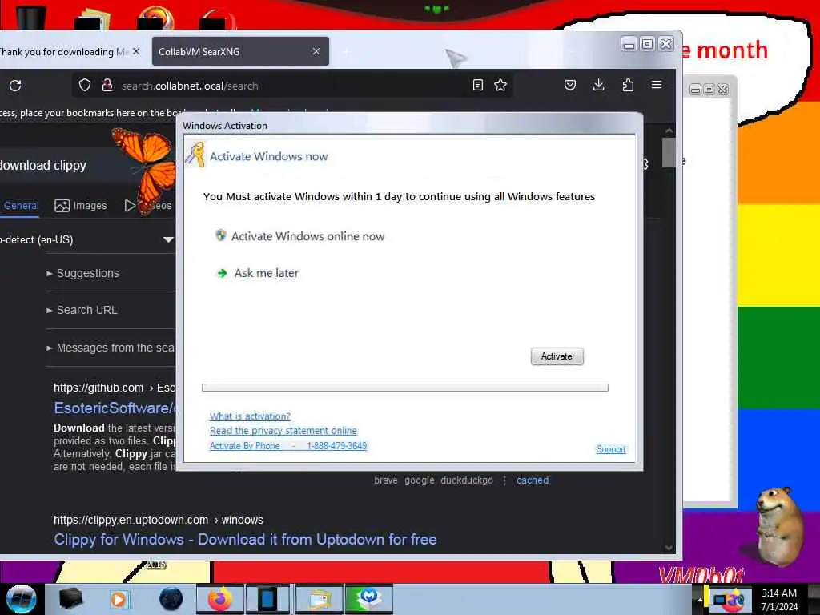
Task: Save page to Pocket
Action: pos(570,85)
